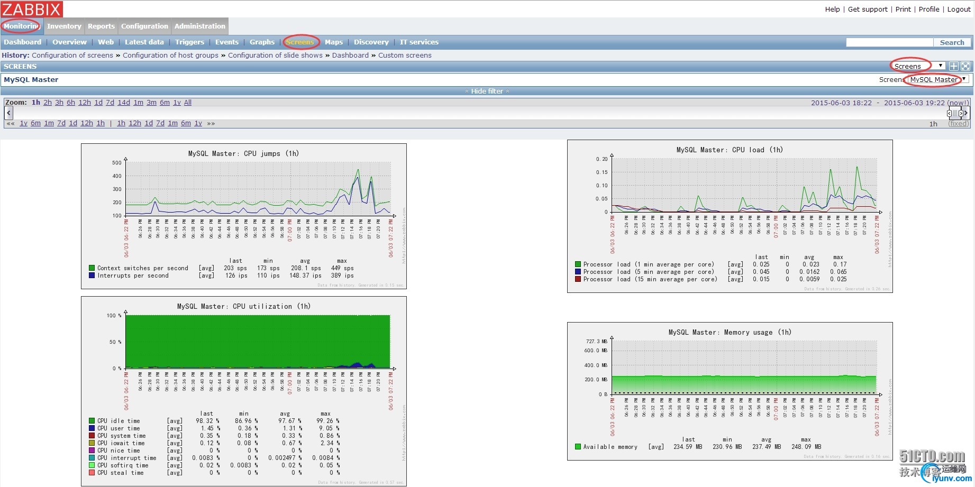Image resolution: width=975 pixels, height=487 pixels.
Task: Open the Screens type dropdown
Action: (x=918, y=66)
